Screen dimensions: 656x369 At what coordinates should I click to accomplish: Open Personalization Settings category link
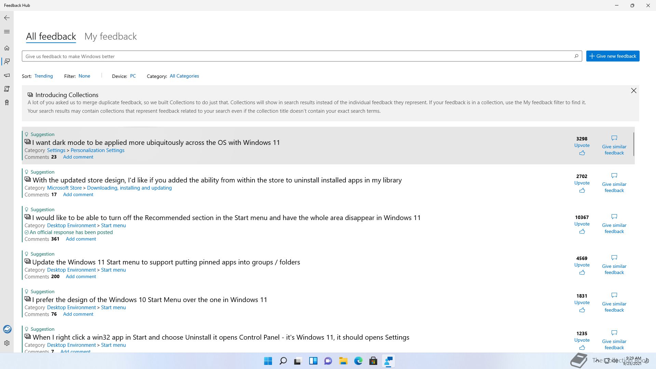[x=97, y=150]
